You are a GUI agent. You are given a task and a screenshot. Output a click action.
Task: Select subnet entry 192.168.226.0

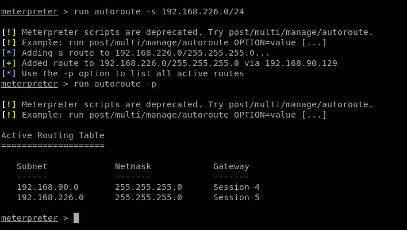[50, 197]
